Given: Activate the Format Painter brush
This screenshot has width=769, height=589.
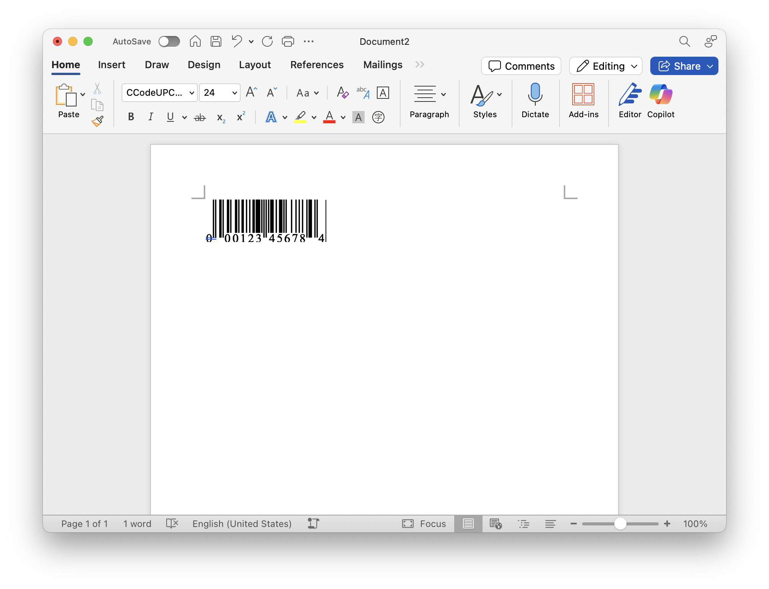Looking at the screenshot, I should coord(98,121).
